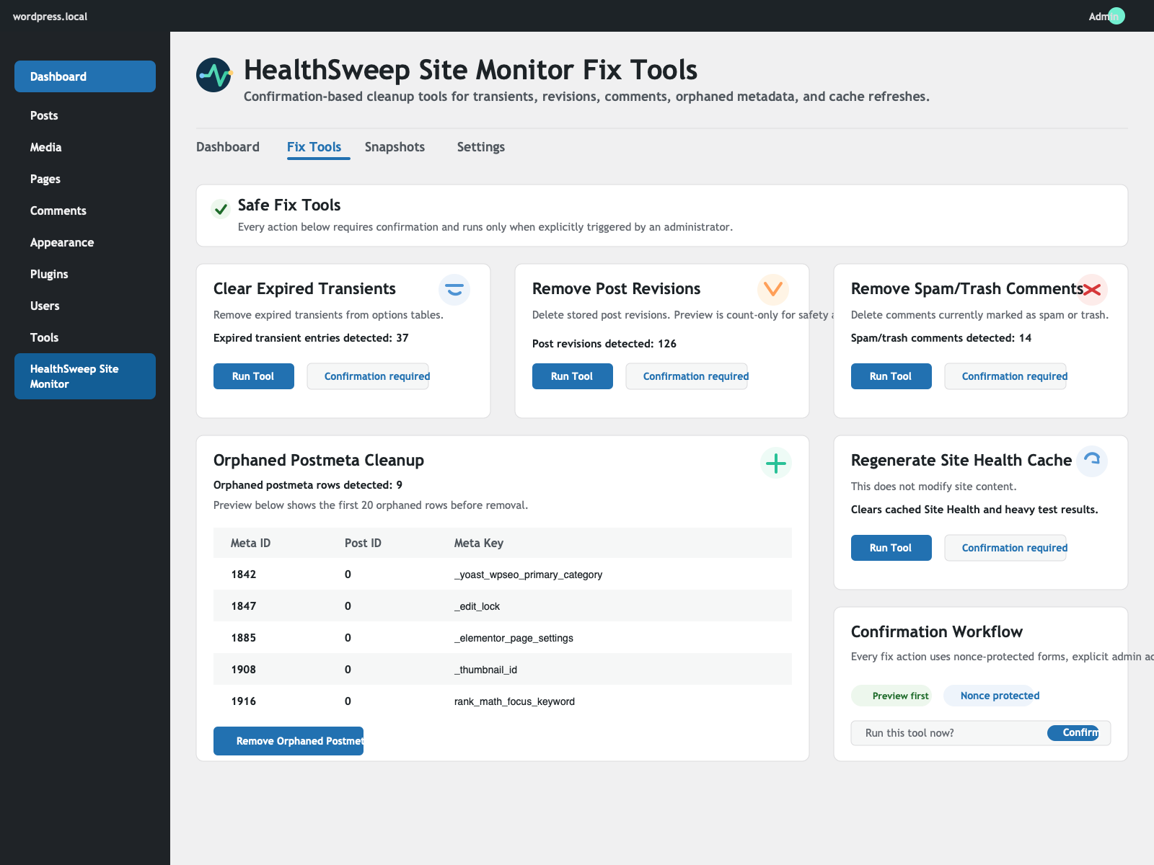This screenshot has height=865, width=1154.
Task: Open Posts in the admin sidebar
Action: 44,115
